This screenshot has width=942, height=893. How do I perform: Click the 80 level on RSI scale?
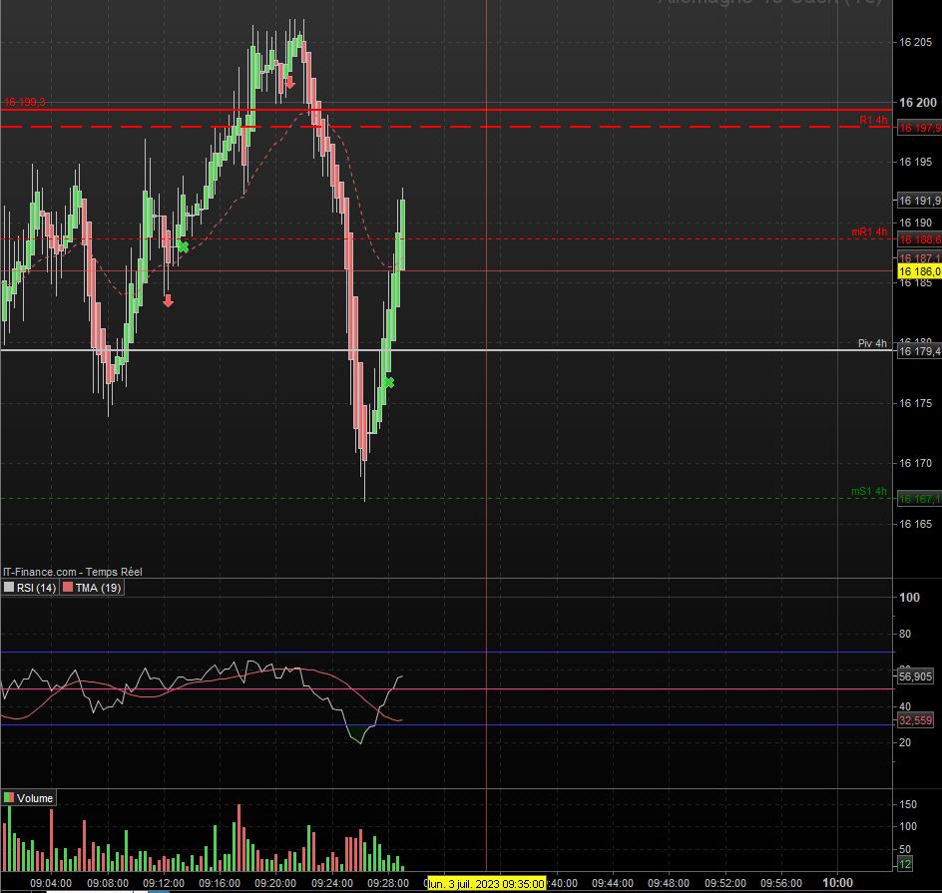tap(905, 634)
